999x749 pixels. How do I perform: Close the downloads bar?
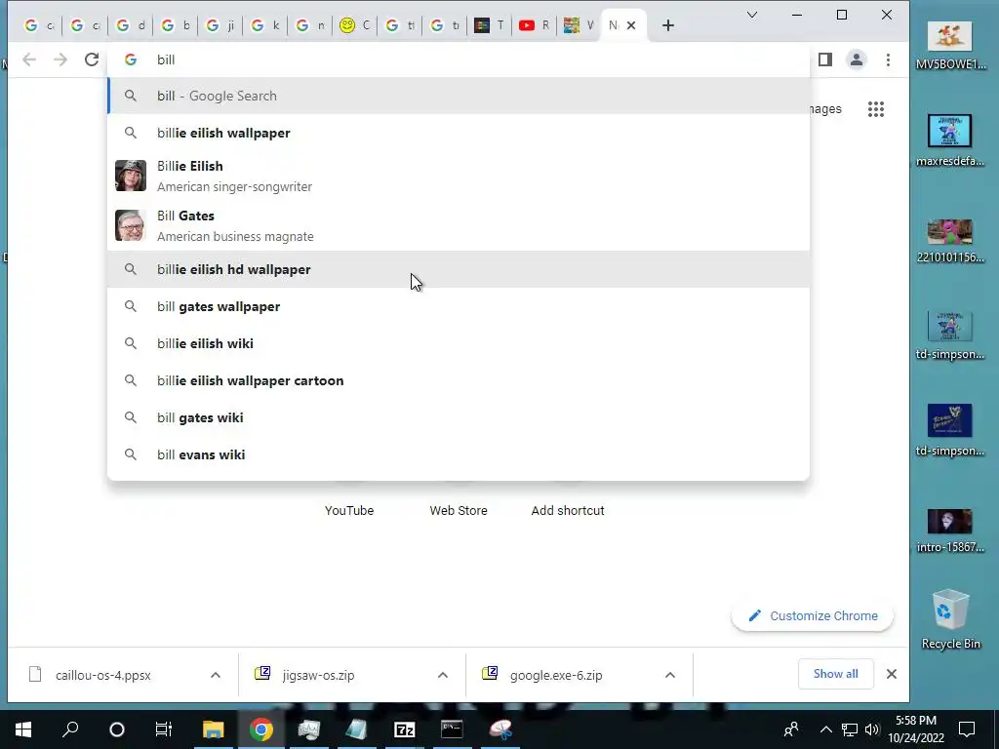click(892, 674)
